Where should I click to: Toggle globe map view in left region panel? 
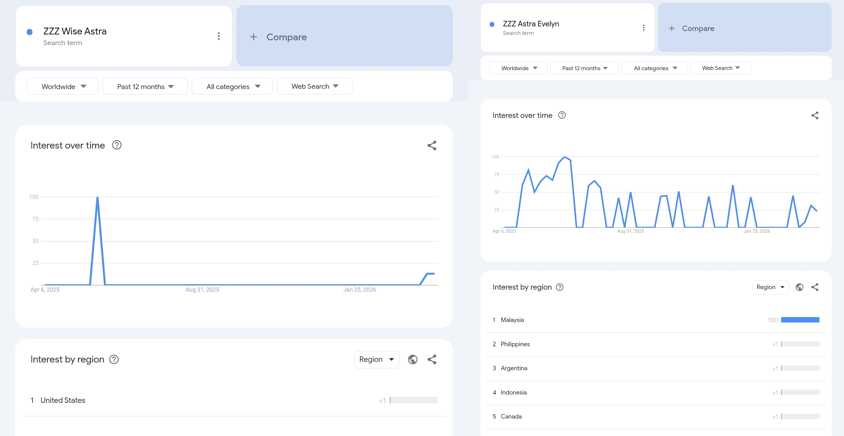click(413, 359)
